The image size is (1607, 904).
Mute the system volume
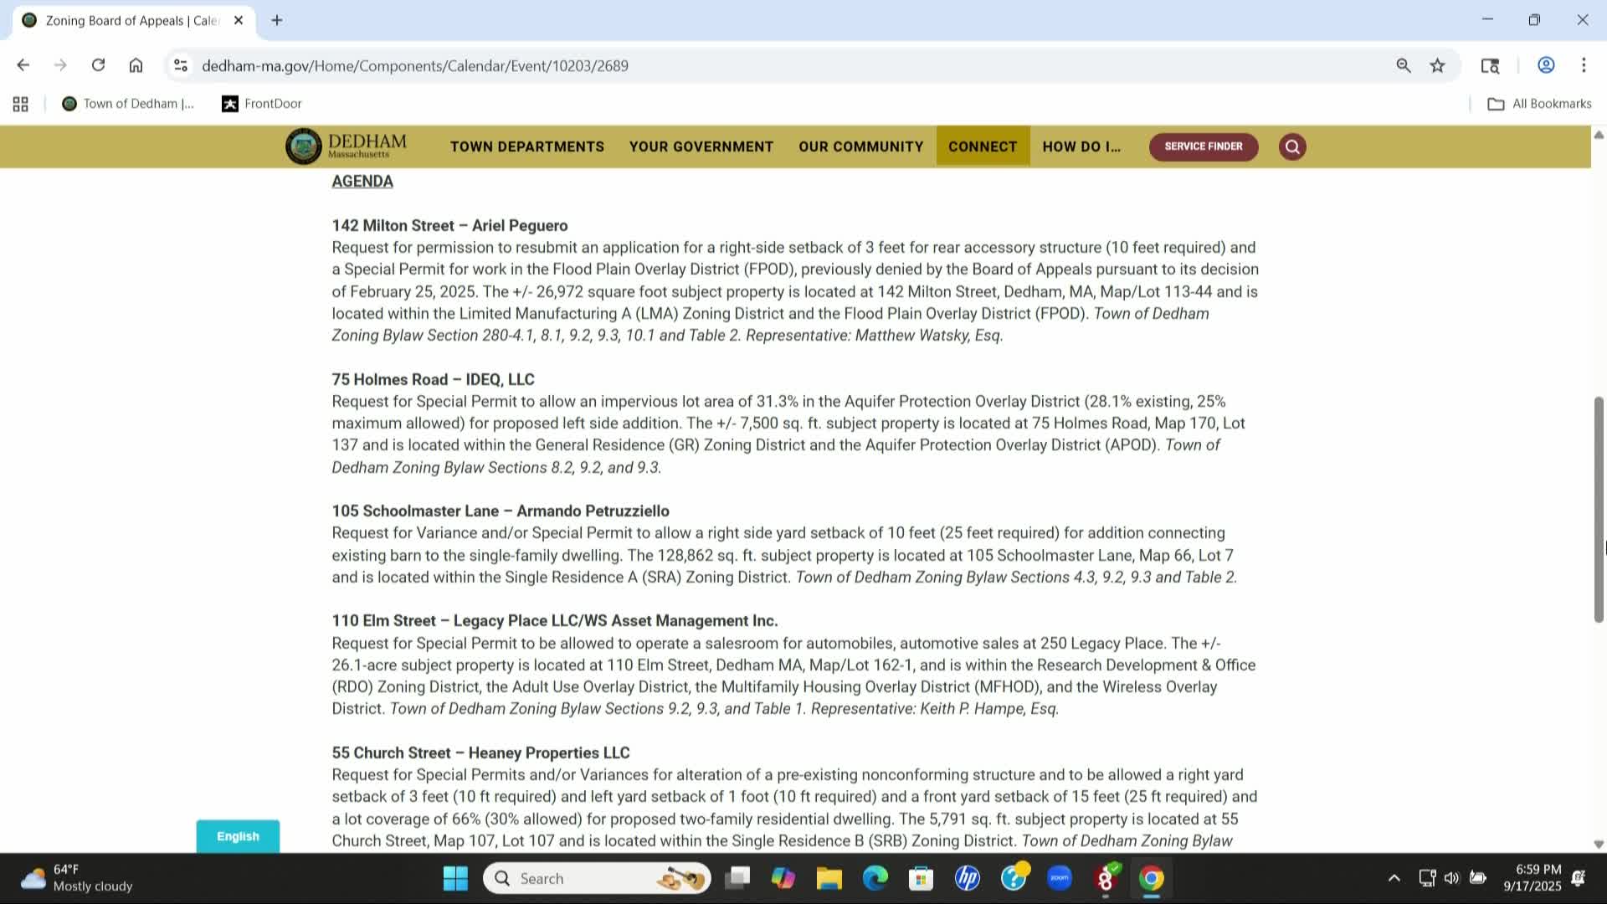(1452, 878)
